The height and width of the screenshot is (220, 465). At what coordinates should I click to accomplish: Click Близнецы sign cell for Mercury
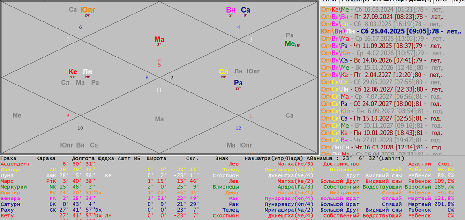coord(226,187)
